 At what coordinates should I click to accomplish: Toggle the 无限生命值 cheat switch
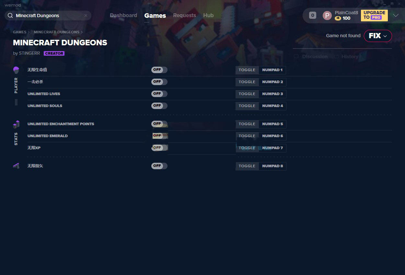[x=159, y=70]
